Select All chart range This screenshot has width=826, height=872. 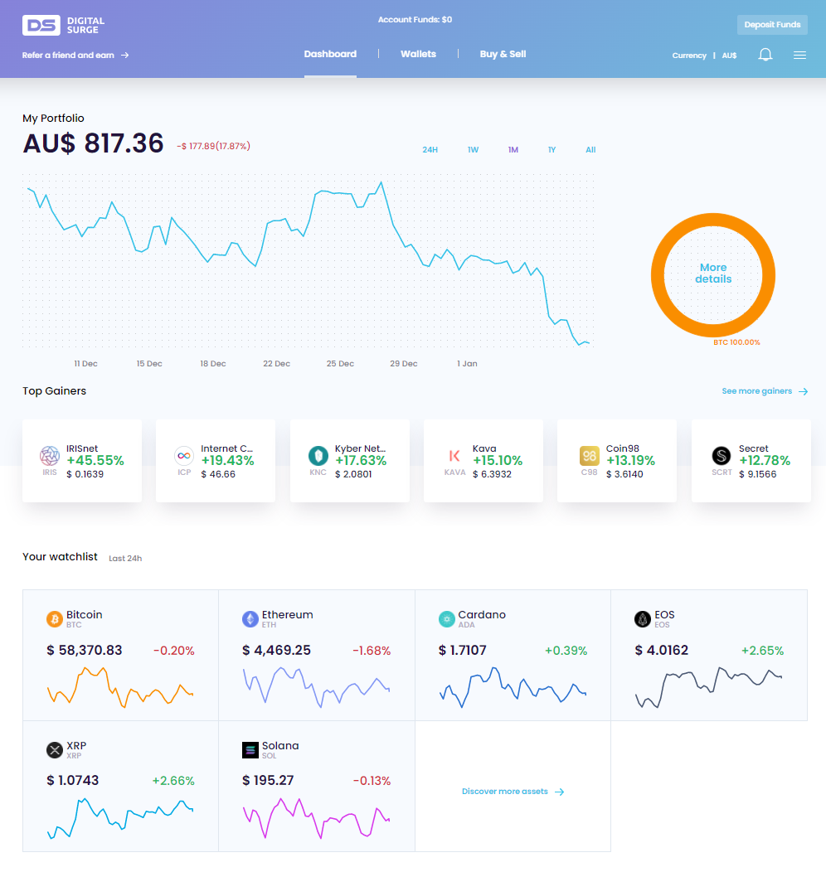(x=590, y=149)
